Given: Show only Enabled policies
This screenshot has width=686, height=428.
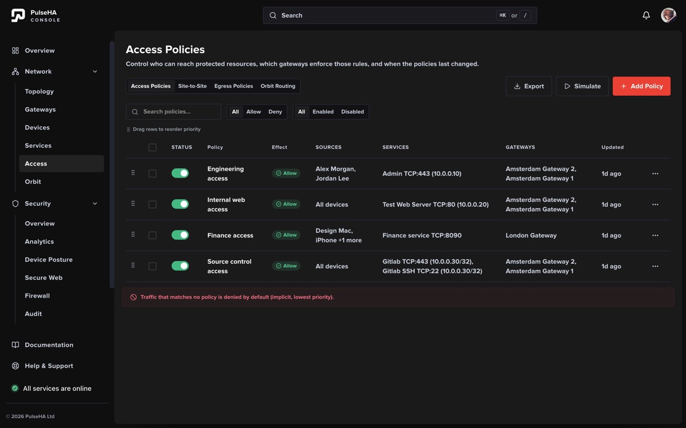Looking at the screenshot, I should click(x=323, y=112).
